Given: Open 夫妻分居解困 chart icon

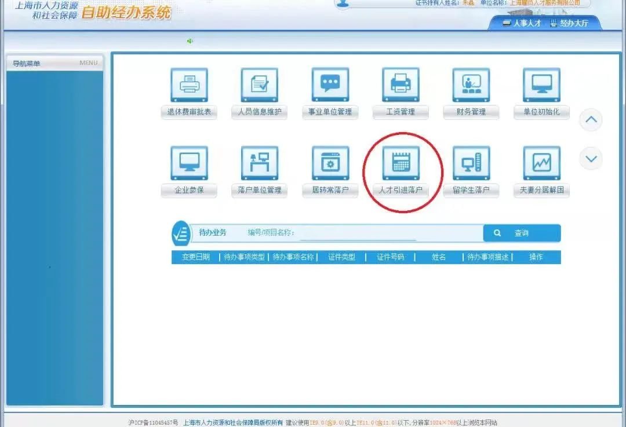Looking at the screenshot, I should pyautogui.click(x=541, y=163).
